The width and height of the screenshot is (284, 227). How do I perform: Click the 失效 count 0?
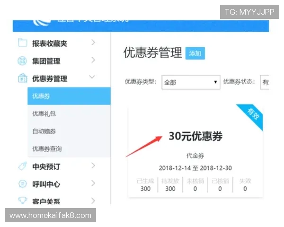pyautogui.click(x=245, y=189)
